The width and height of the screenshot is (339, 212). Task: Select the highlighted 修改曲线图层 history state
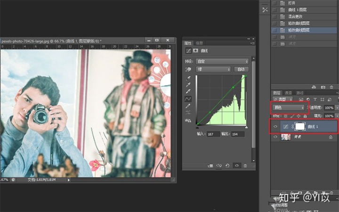pyautogui.click(x=304, y=30)
